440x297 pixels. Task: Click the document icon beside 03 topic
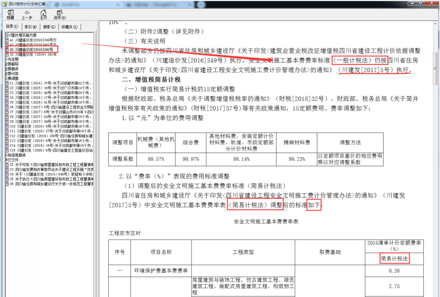(7, 54)
